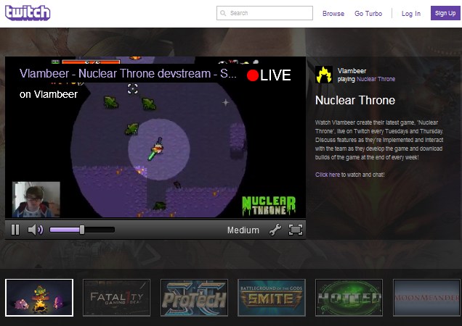Select the Fatal1ty Gaming Gear thumbnail
This screenshot has width=462, height=326.
pyautogui.click(x=116, y=298)
